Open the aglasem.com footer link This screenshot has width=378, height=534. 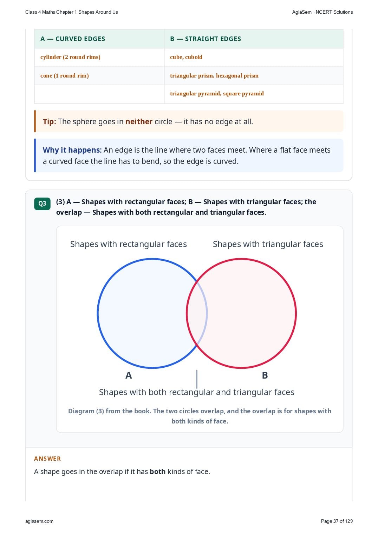(39, 521)
